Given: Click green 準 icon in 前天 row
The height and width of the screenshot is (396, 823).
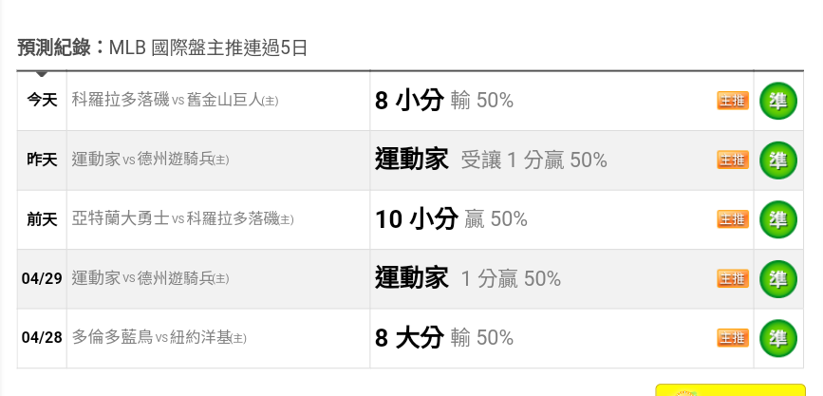Looking at the screenshot, I should pos(778,219).
